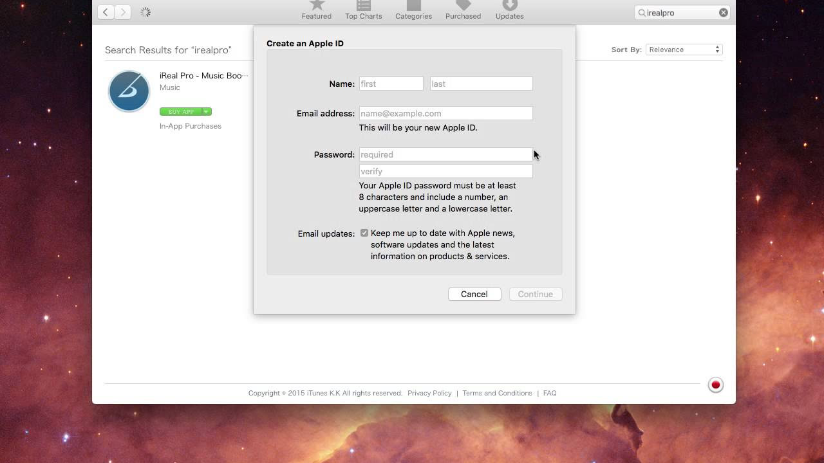Cancel the Create an Apple ID dialog
Viewport: 824px width, 463px height.
tap(474, 294)
